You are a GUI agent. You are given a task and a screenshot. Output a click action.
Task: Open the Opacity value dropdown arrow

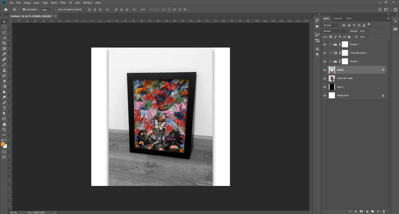368,31
